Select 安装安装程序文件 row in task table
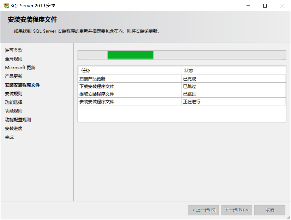 coord(182,102)
